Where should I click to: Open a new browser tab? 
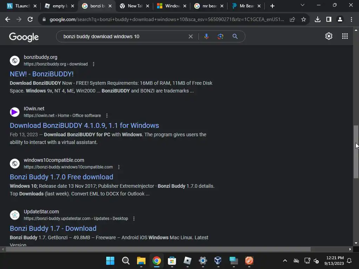click(272, 6)
